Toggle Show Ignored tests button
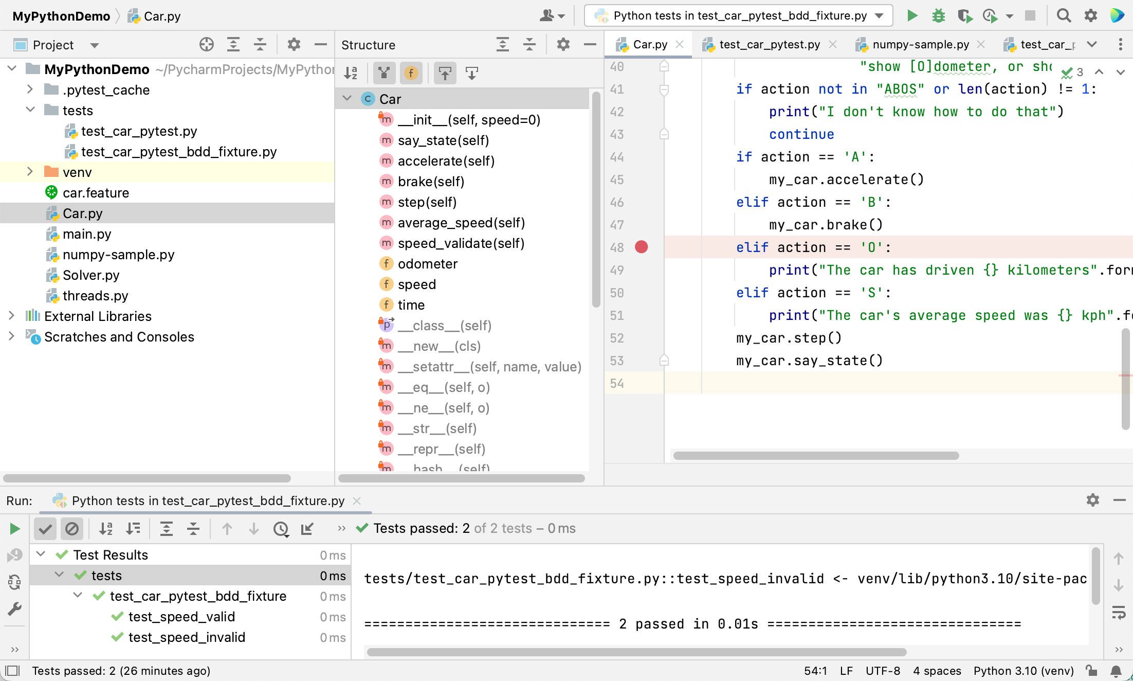This screenshot has height=681, width=1133. click(x=72, y=529)
